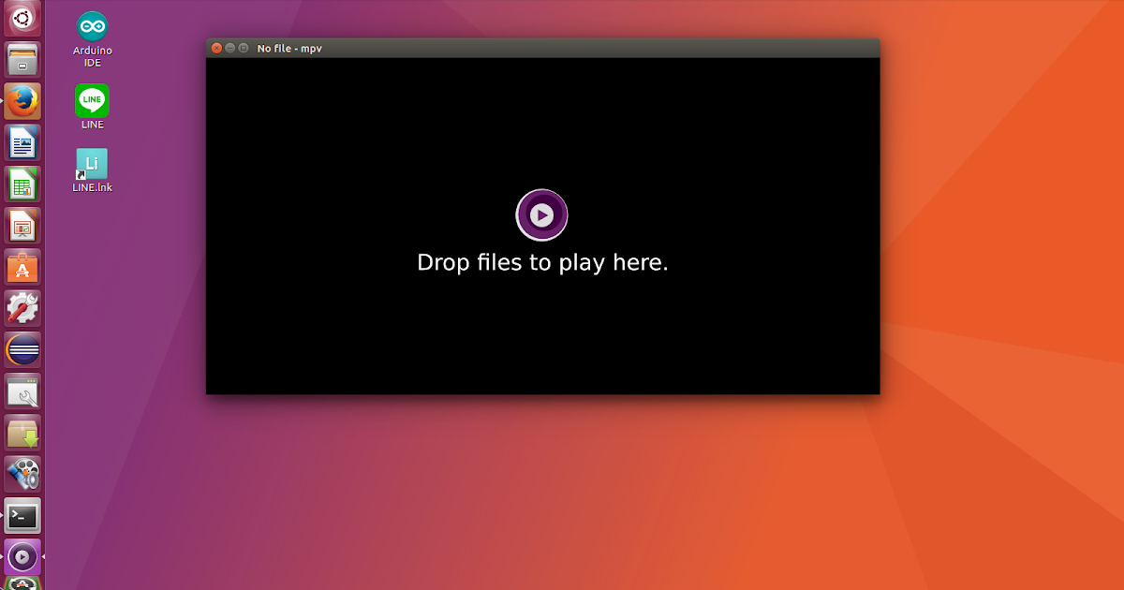The width and height of the screenshot is (1124, 590).
Task: Open LibreOffice Impress presentation launcher icon
Action: pos(22,225)
